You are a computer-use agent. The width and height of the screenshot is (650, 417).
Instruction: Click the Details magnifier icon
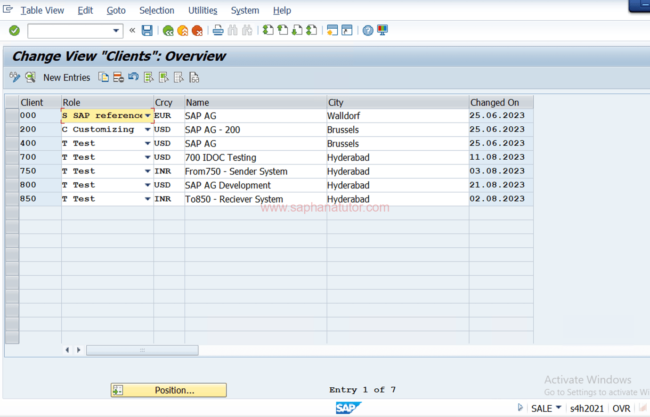tap(31, 77)
